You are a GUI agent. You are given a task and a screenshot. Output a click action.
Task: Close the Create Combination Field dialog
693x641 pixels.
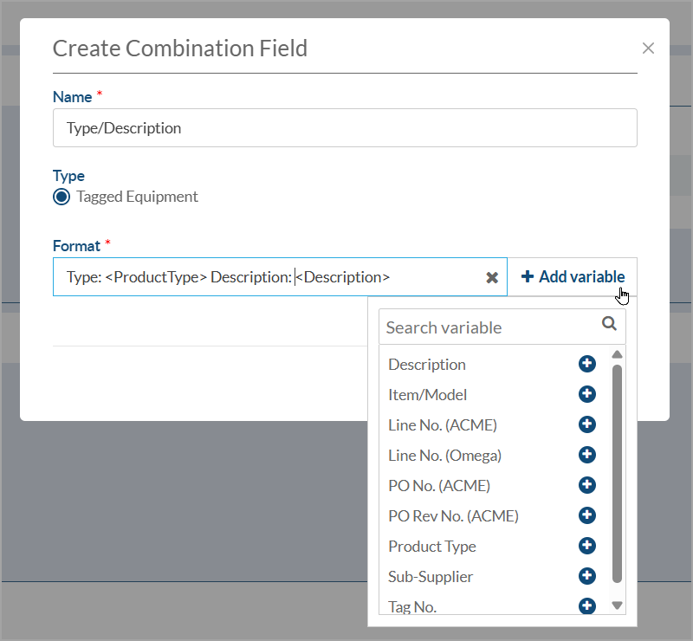pyautogui.click(x=648, y=49)
